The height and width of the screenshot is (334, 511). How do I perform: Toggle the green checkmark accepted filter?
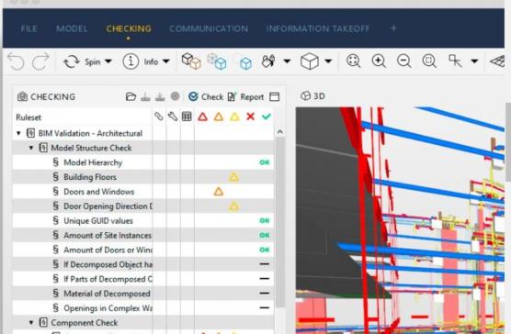267,117
